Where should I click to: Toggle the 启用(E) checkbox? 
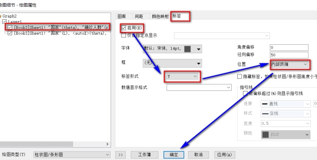[124, 28]
